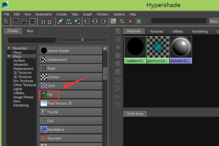Click the green arrows expand icon
Image resolution: width=219 pixels, height=146 pixels.
tap(139, 22)
